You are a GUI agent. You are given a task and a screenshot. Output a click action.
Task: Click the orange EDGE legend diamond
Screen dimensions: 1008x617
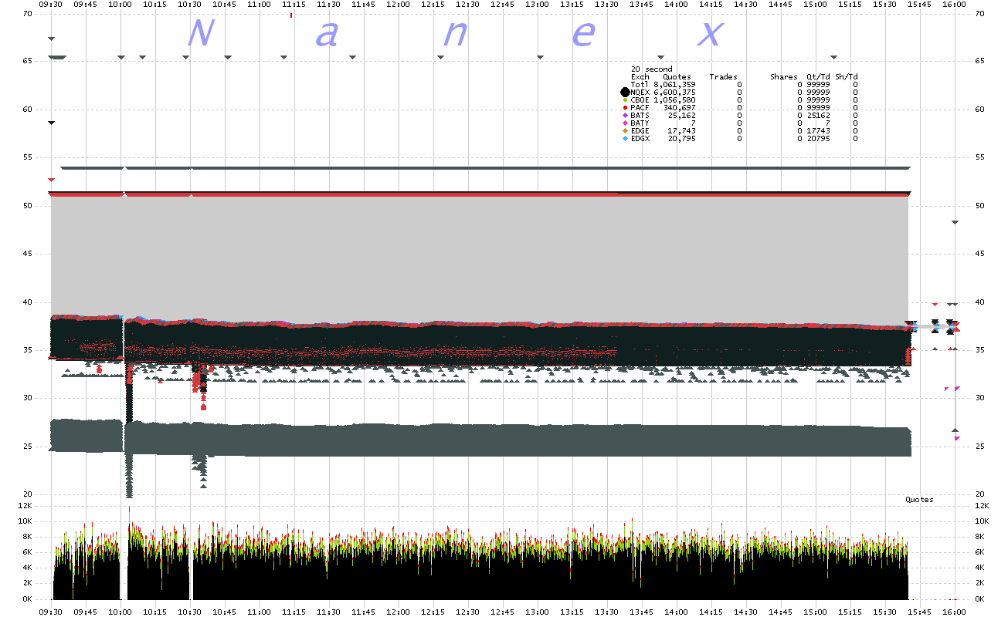pos(625,131)
